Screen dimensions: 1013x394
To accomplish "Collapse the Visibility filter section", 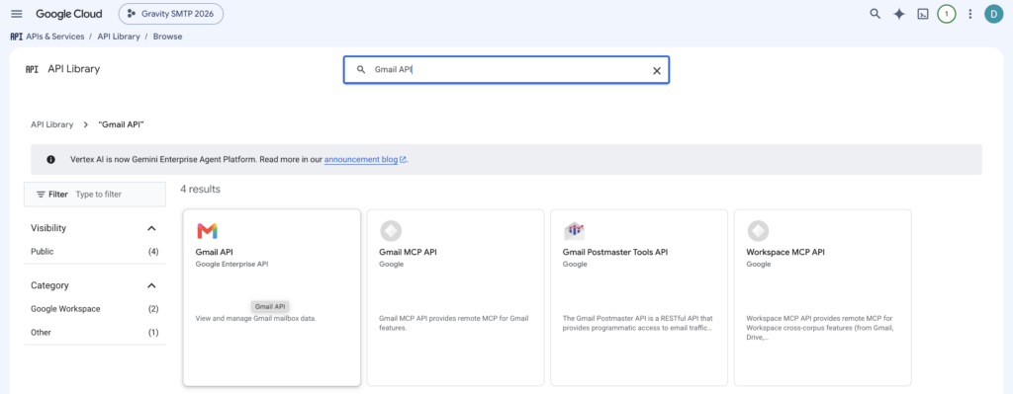I will pyautogui.click(x=151, y=228).
